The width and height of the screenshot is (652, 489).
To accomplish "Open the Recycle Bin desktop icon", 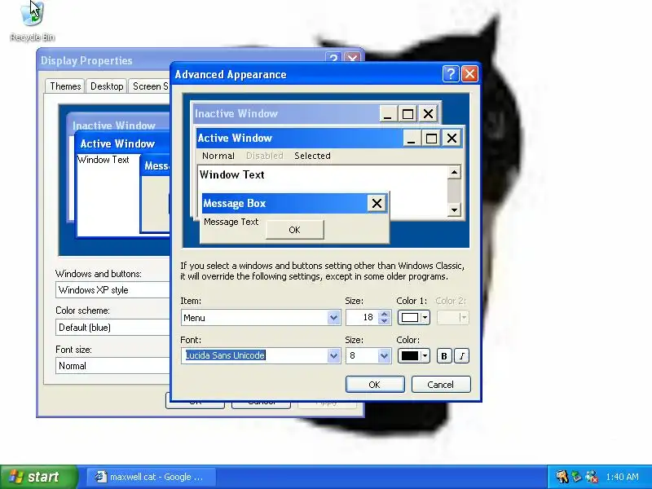I will tap(32, 22).
